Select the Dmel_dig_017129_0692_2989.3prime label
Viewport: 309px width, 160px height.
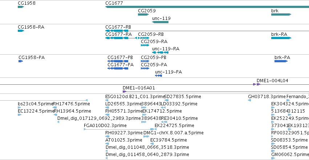[x=99, y=118]
